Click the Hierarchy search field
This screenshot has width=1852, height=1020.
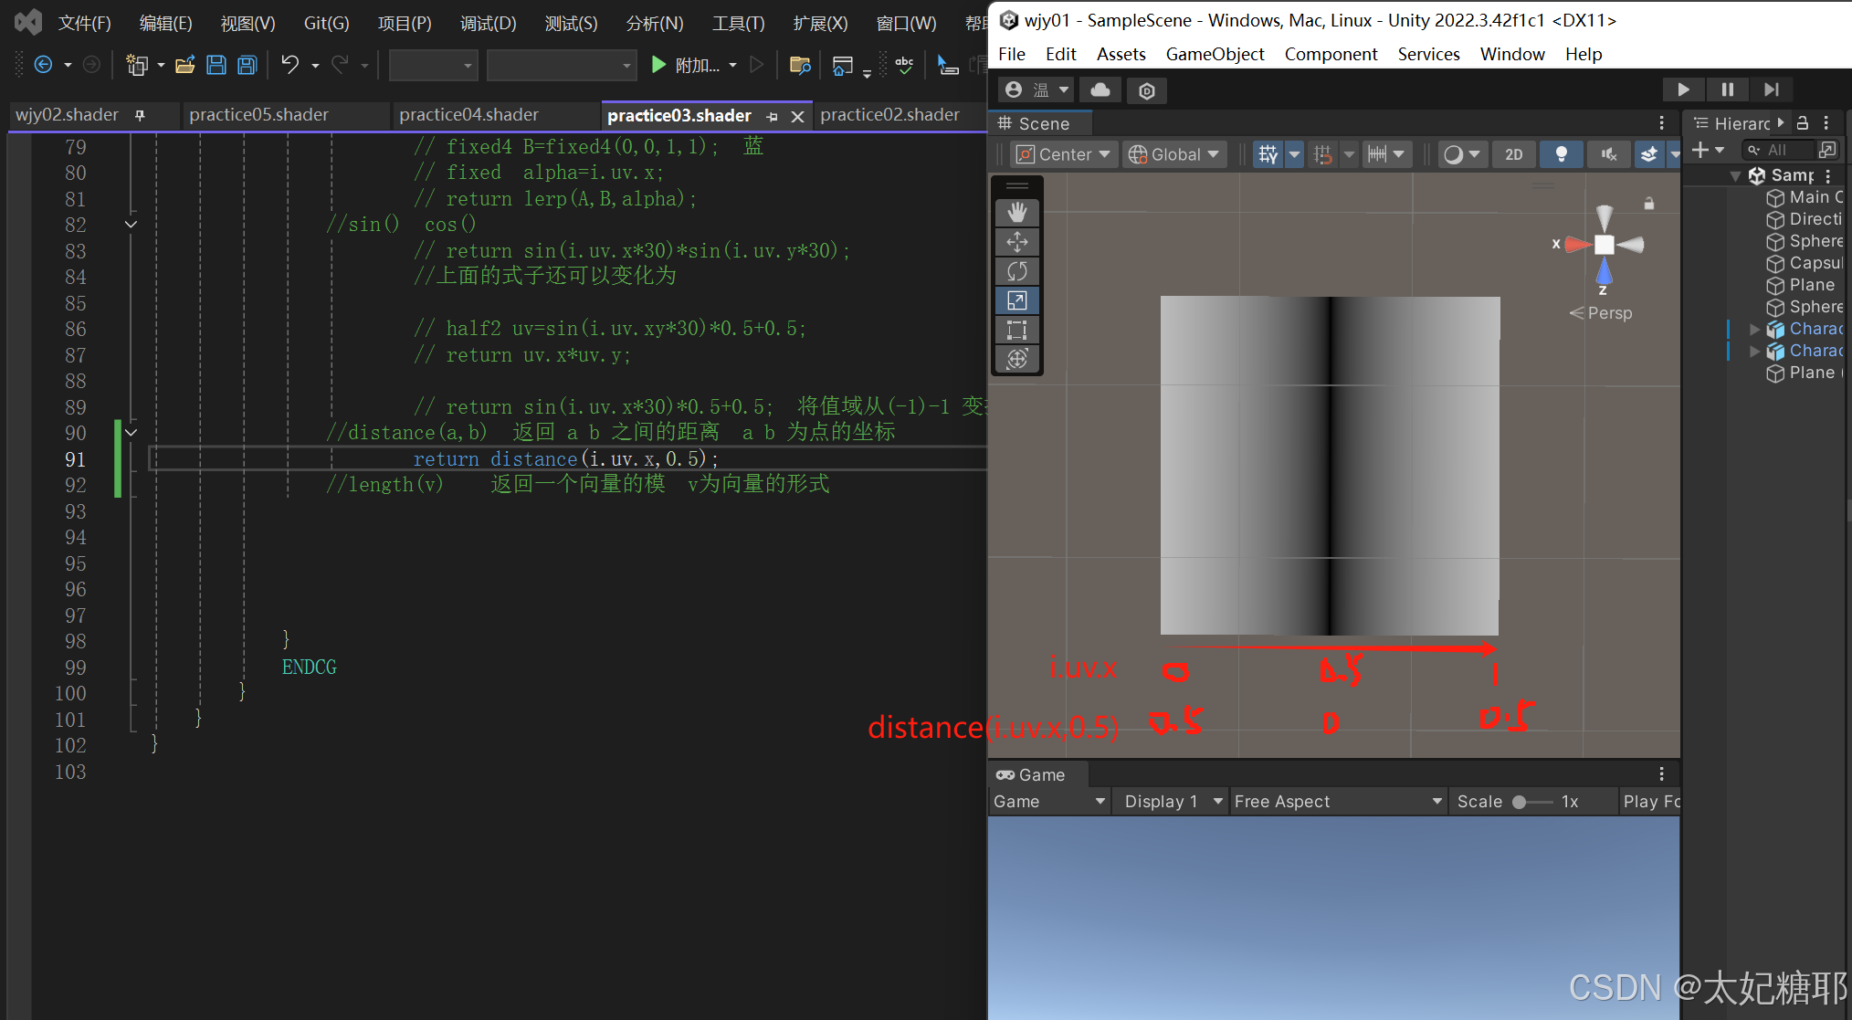[x=1785, y=150]
